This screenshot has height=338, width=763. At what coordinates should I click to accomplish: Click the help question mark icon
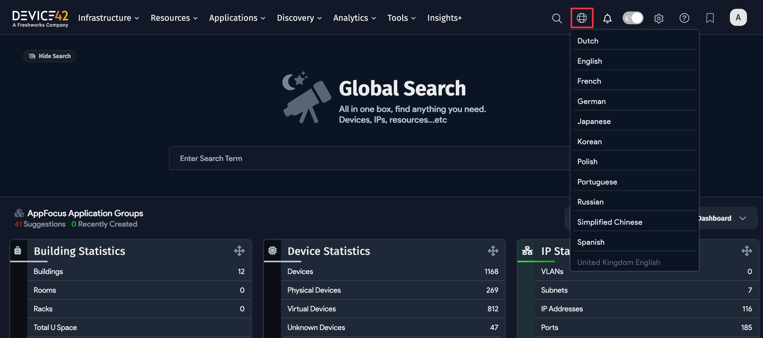(x=684, y=18)
